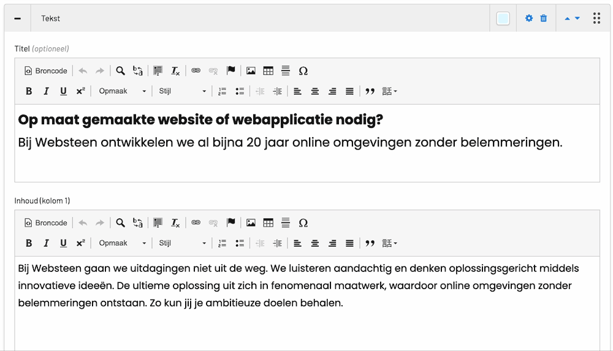Insert table in Inhoud editor
This screenshot has height=351, width=613.
(268, 223)
